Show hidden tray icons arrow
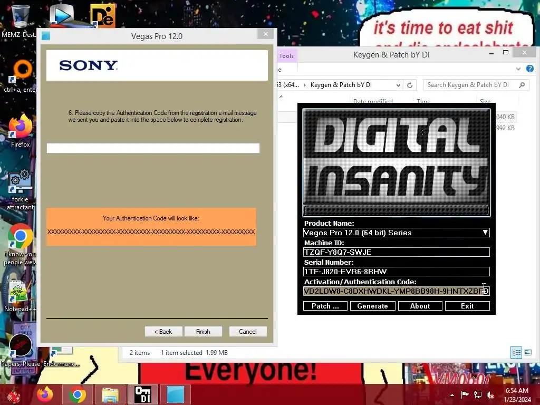540x405 pixels. (452, 395)
